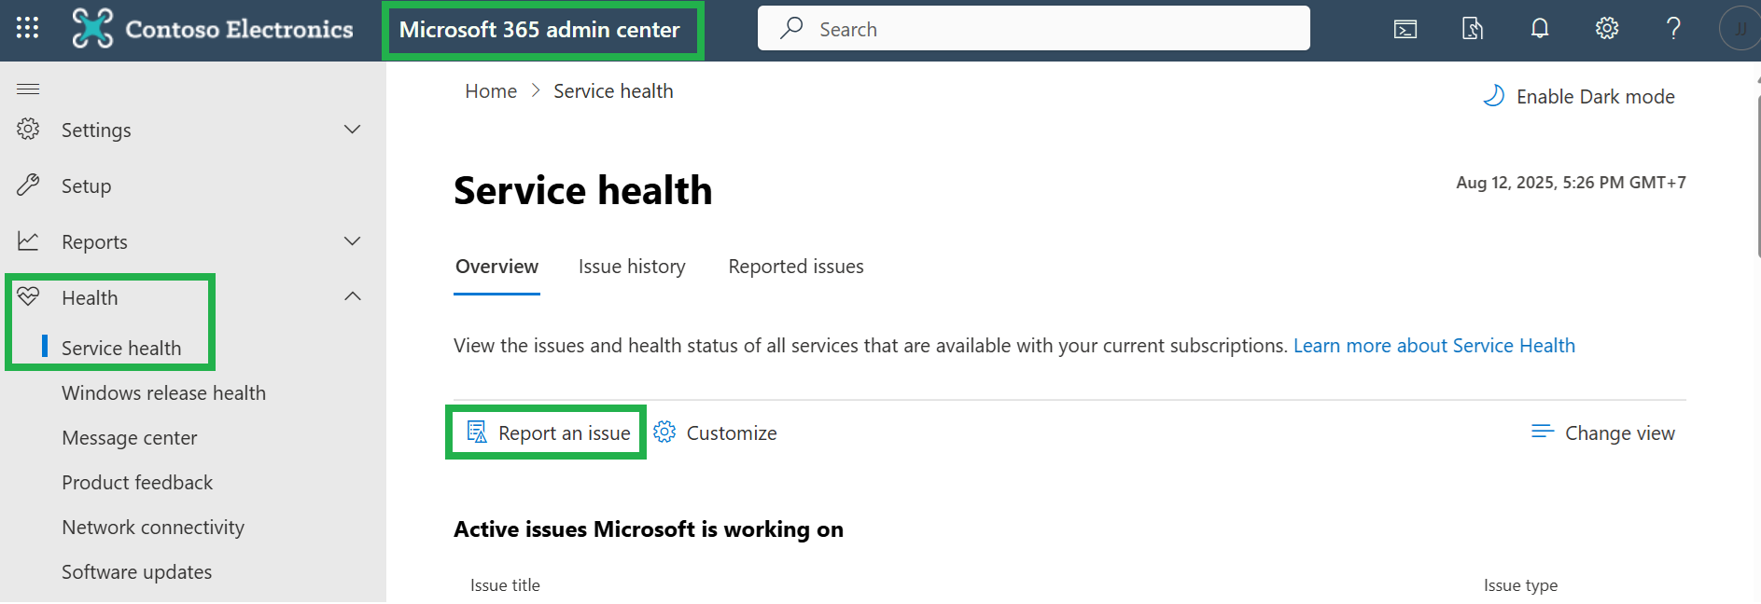This screenshot has height=604, width=1761.
Task: Open the document shortcut icon in header
Action: point(1473,29)
